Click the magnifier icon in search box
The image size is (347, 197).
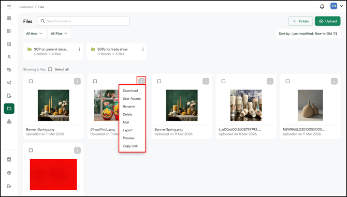pos(42,21)
